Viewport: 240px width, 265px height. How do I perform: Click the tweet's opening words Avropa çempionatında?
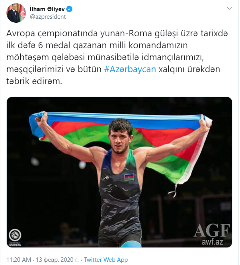pos(52,34)
